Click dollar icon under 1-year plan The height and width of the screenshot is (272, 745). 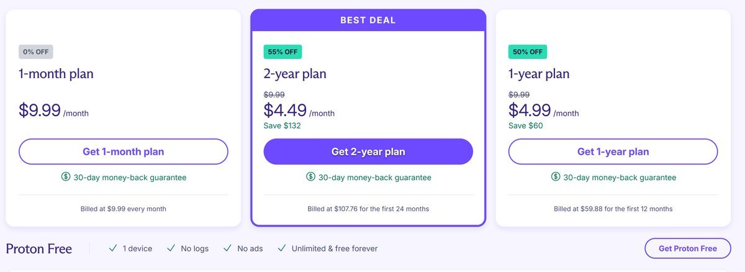coord(556,177)
